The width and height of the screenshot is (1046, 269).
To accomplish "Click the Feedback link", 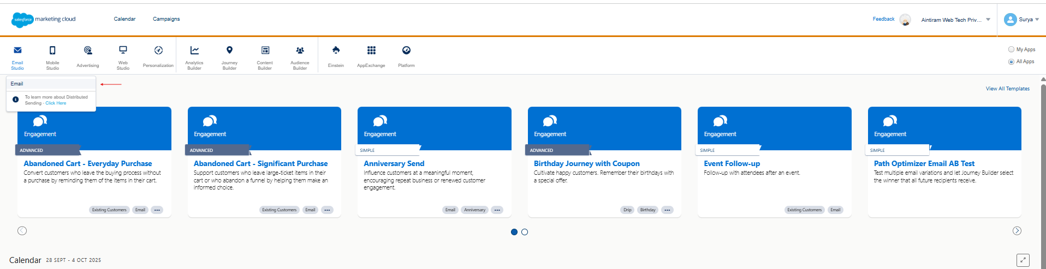I will (x=883, y=19).
